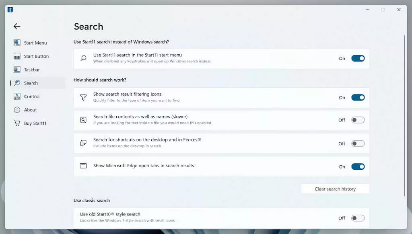
Task: Click 'Search file contents as well as names (slower)'
Action: 140,117
